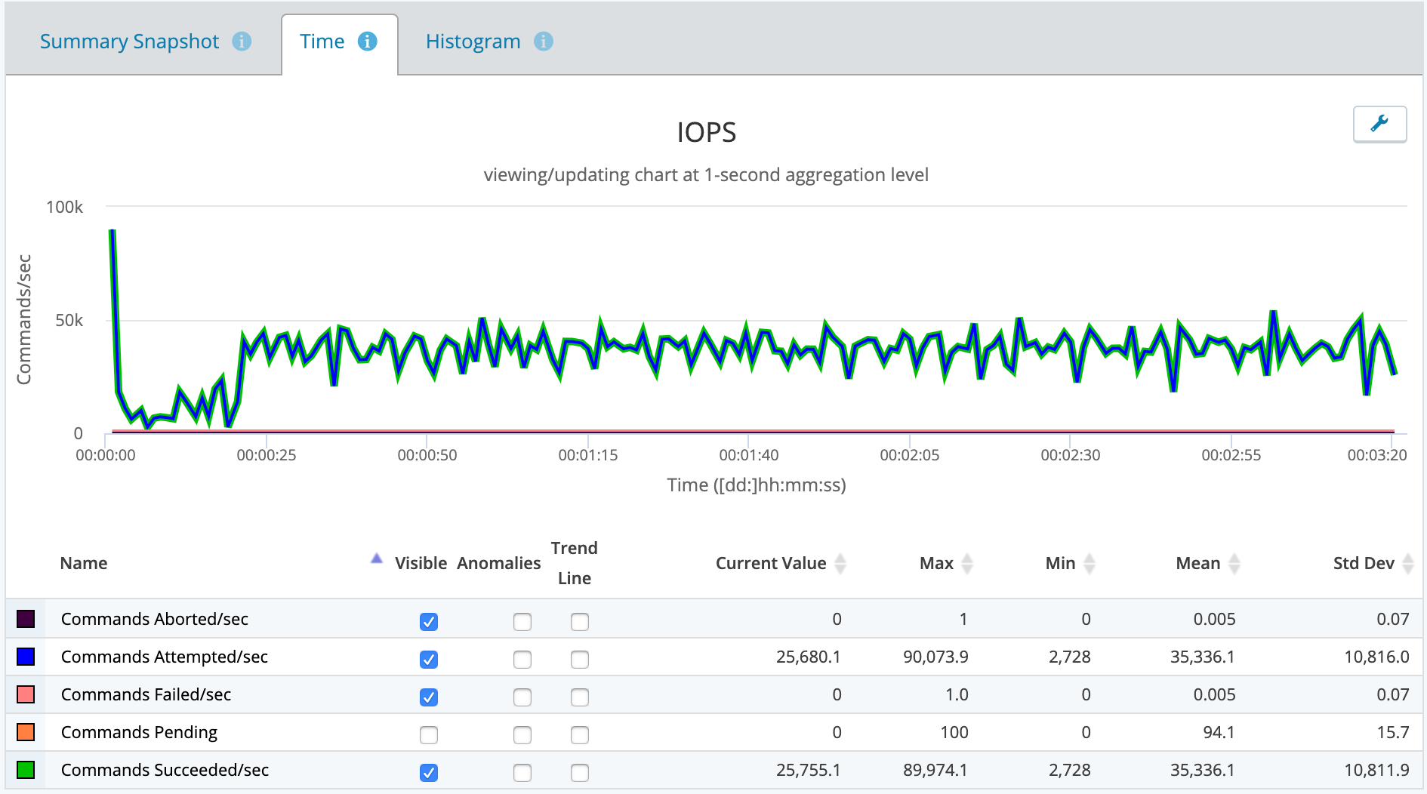The image size is (1427, 794).
Task: Show Commands Pending via Visible checkbox
Action: pos(429,734)
